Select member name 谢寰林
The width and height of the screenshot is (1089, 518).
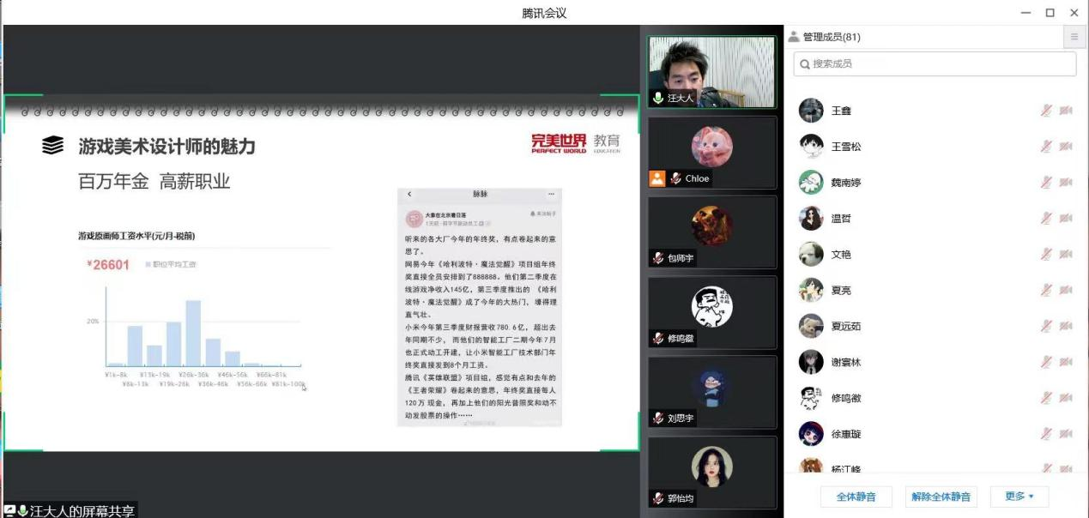pyautogui.click(x=846, y=362)
